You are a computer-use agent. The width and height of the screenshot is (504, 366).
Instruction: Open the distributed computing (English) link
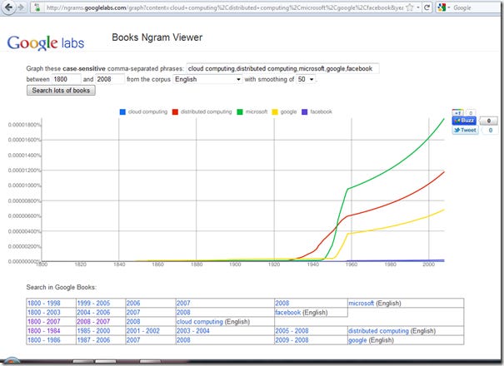392,331
